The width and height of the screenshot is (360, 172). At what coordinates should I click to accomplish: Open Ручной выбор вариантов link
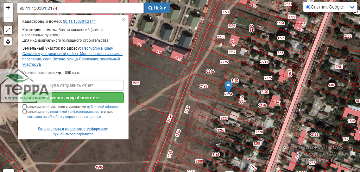[x=73, y=134]
